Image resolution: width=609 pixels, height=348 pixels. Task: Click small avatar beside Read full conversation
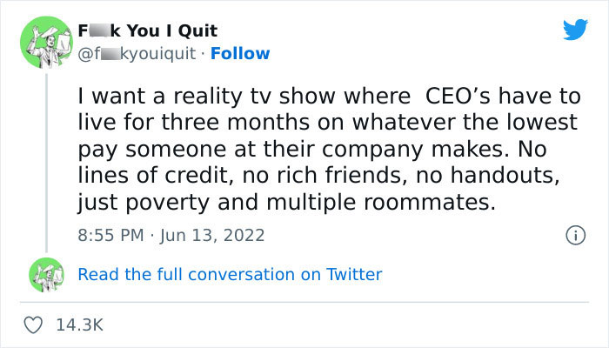coord(43,274)
